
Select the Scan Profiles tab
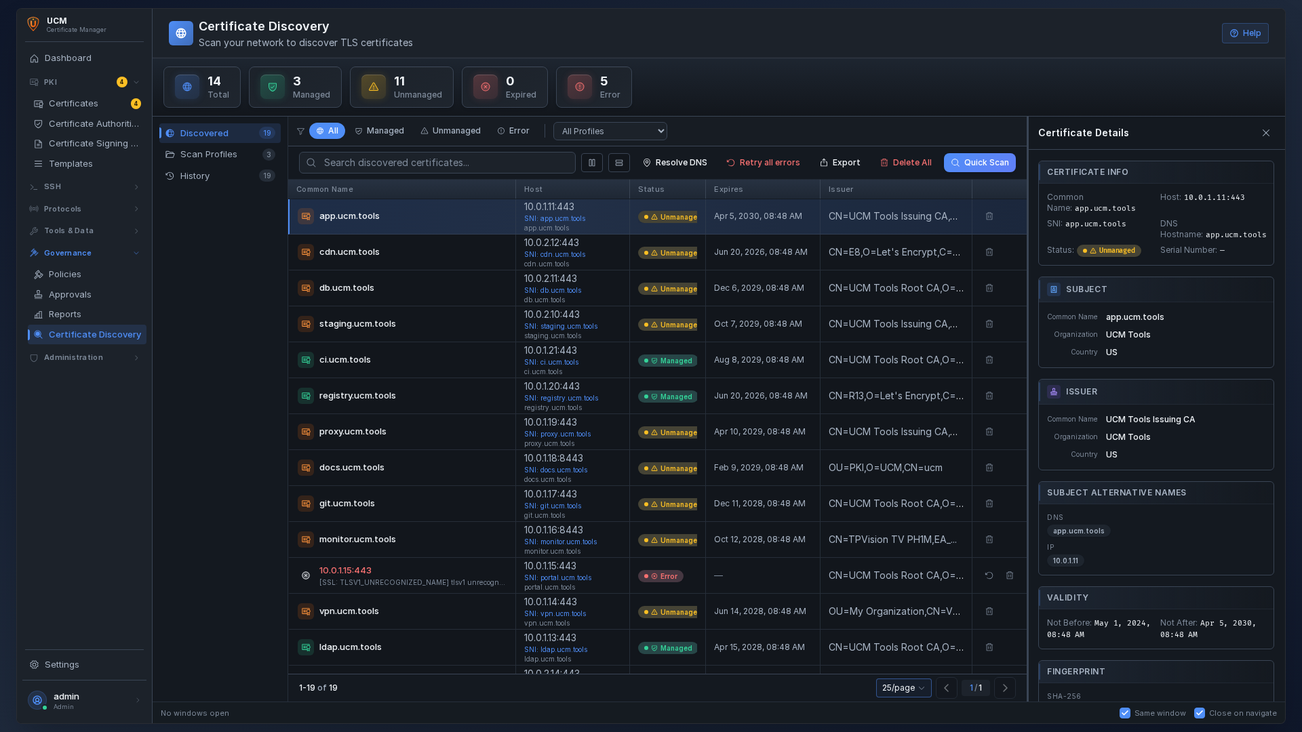[220, 155]
